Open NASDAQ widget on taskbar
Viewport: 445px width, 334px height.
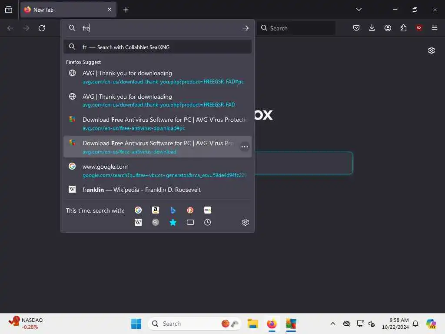(26, 324)
